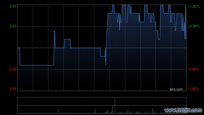
Task: Click the small raised plateau after first spike
Action: [x=67, y=39]
